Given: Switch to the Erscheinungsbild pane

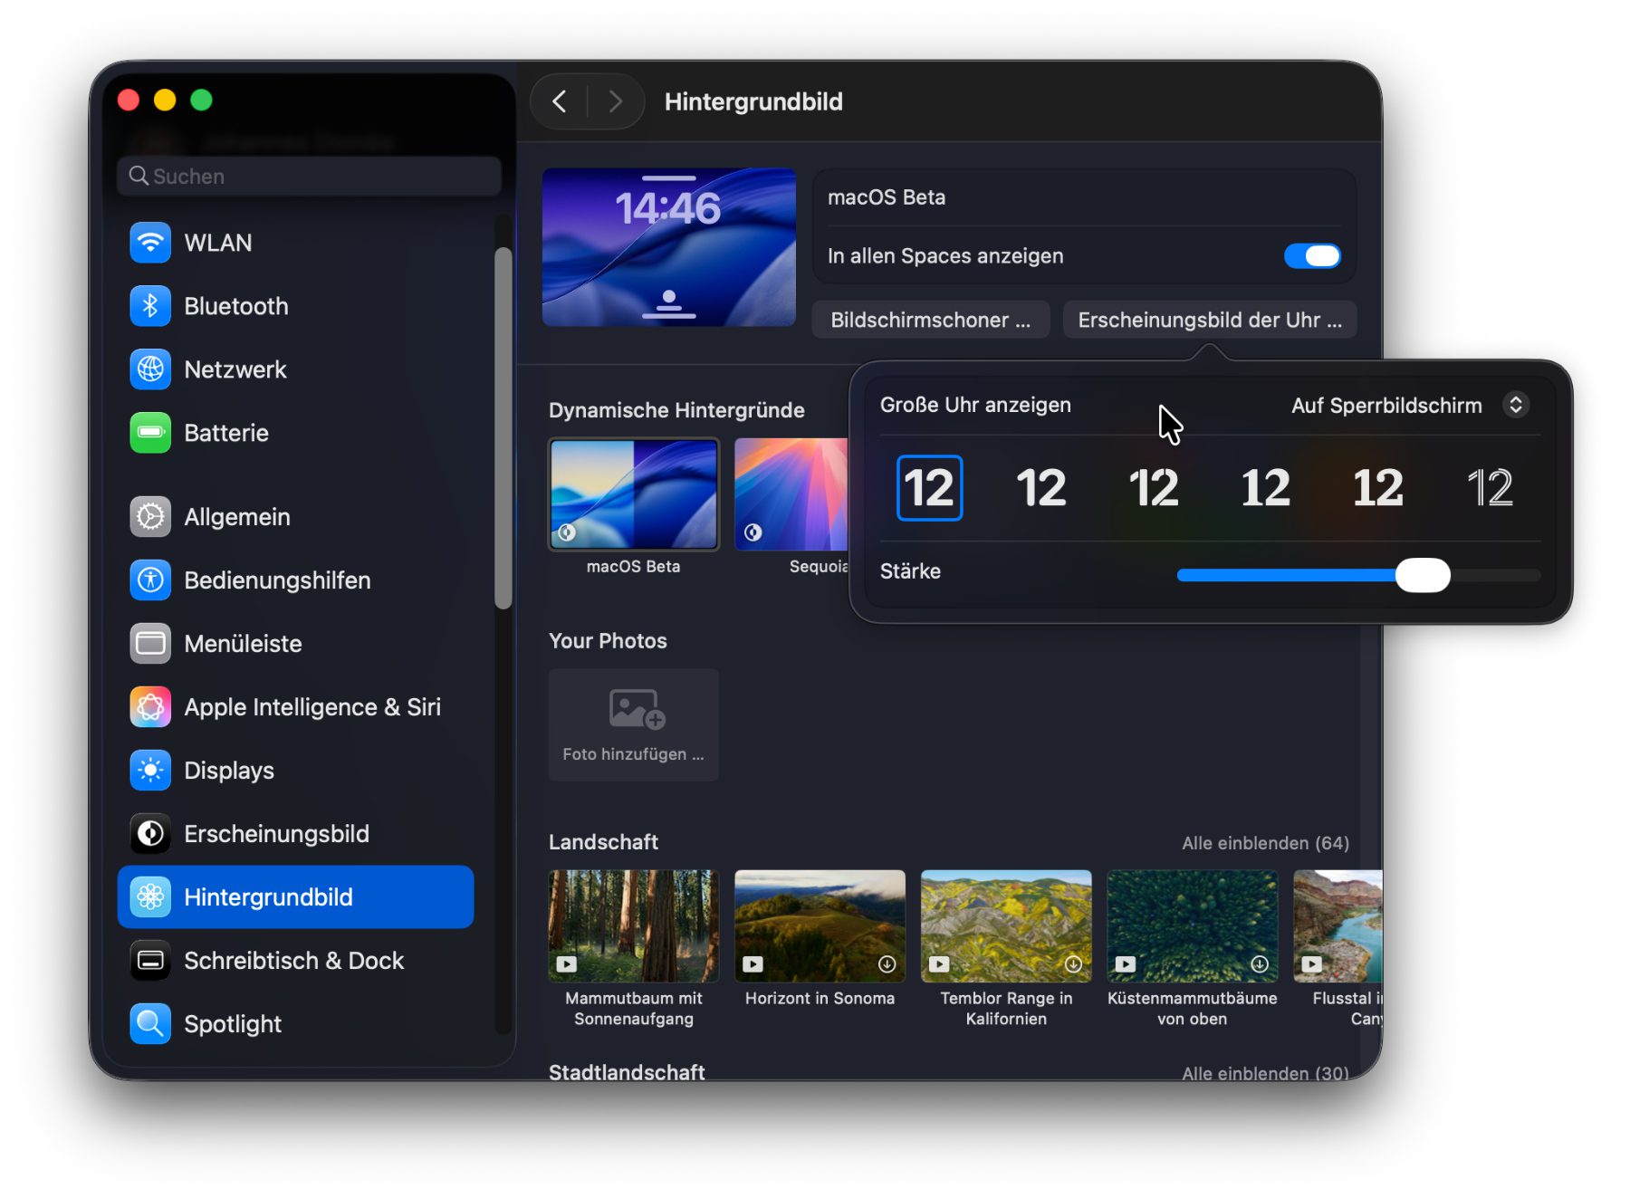Looking at the screenshot, I should click(x=276, y=834).
